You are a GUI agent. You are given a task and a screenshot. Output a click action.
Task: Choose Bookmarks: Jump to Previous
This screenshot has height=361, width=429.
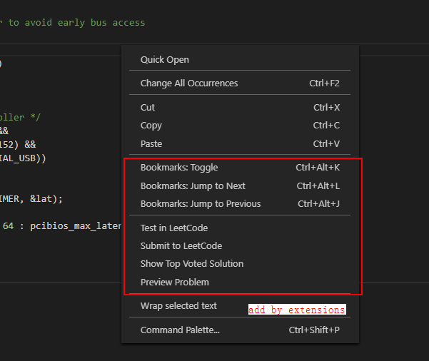(240, 204)
